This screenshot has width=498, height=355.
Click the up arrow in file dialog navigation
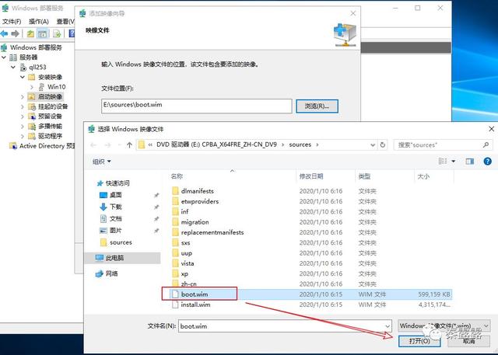tap(129, 144)
